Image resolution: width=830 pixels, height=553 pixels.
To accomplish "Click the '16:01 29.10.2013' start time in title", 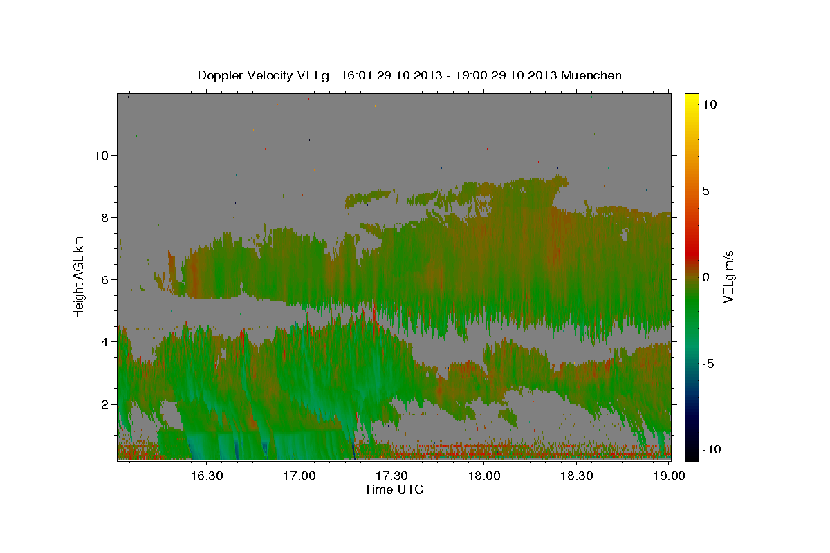I will tap(392, 75).
